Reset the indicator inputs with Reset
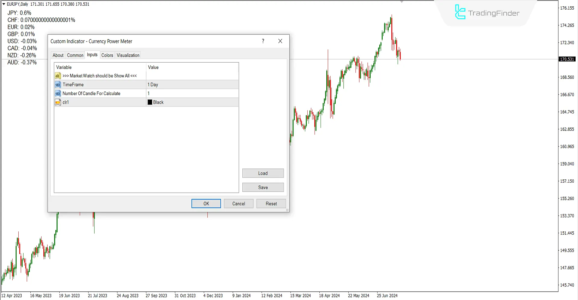Image resolution: width=578 pixels, height=300 pixels. 271,203
